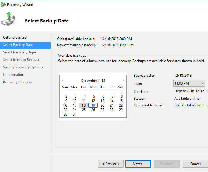
Task: Select December 25 in calendar
Action: (84, 110)
